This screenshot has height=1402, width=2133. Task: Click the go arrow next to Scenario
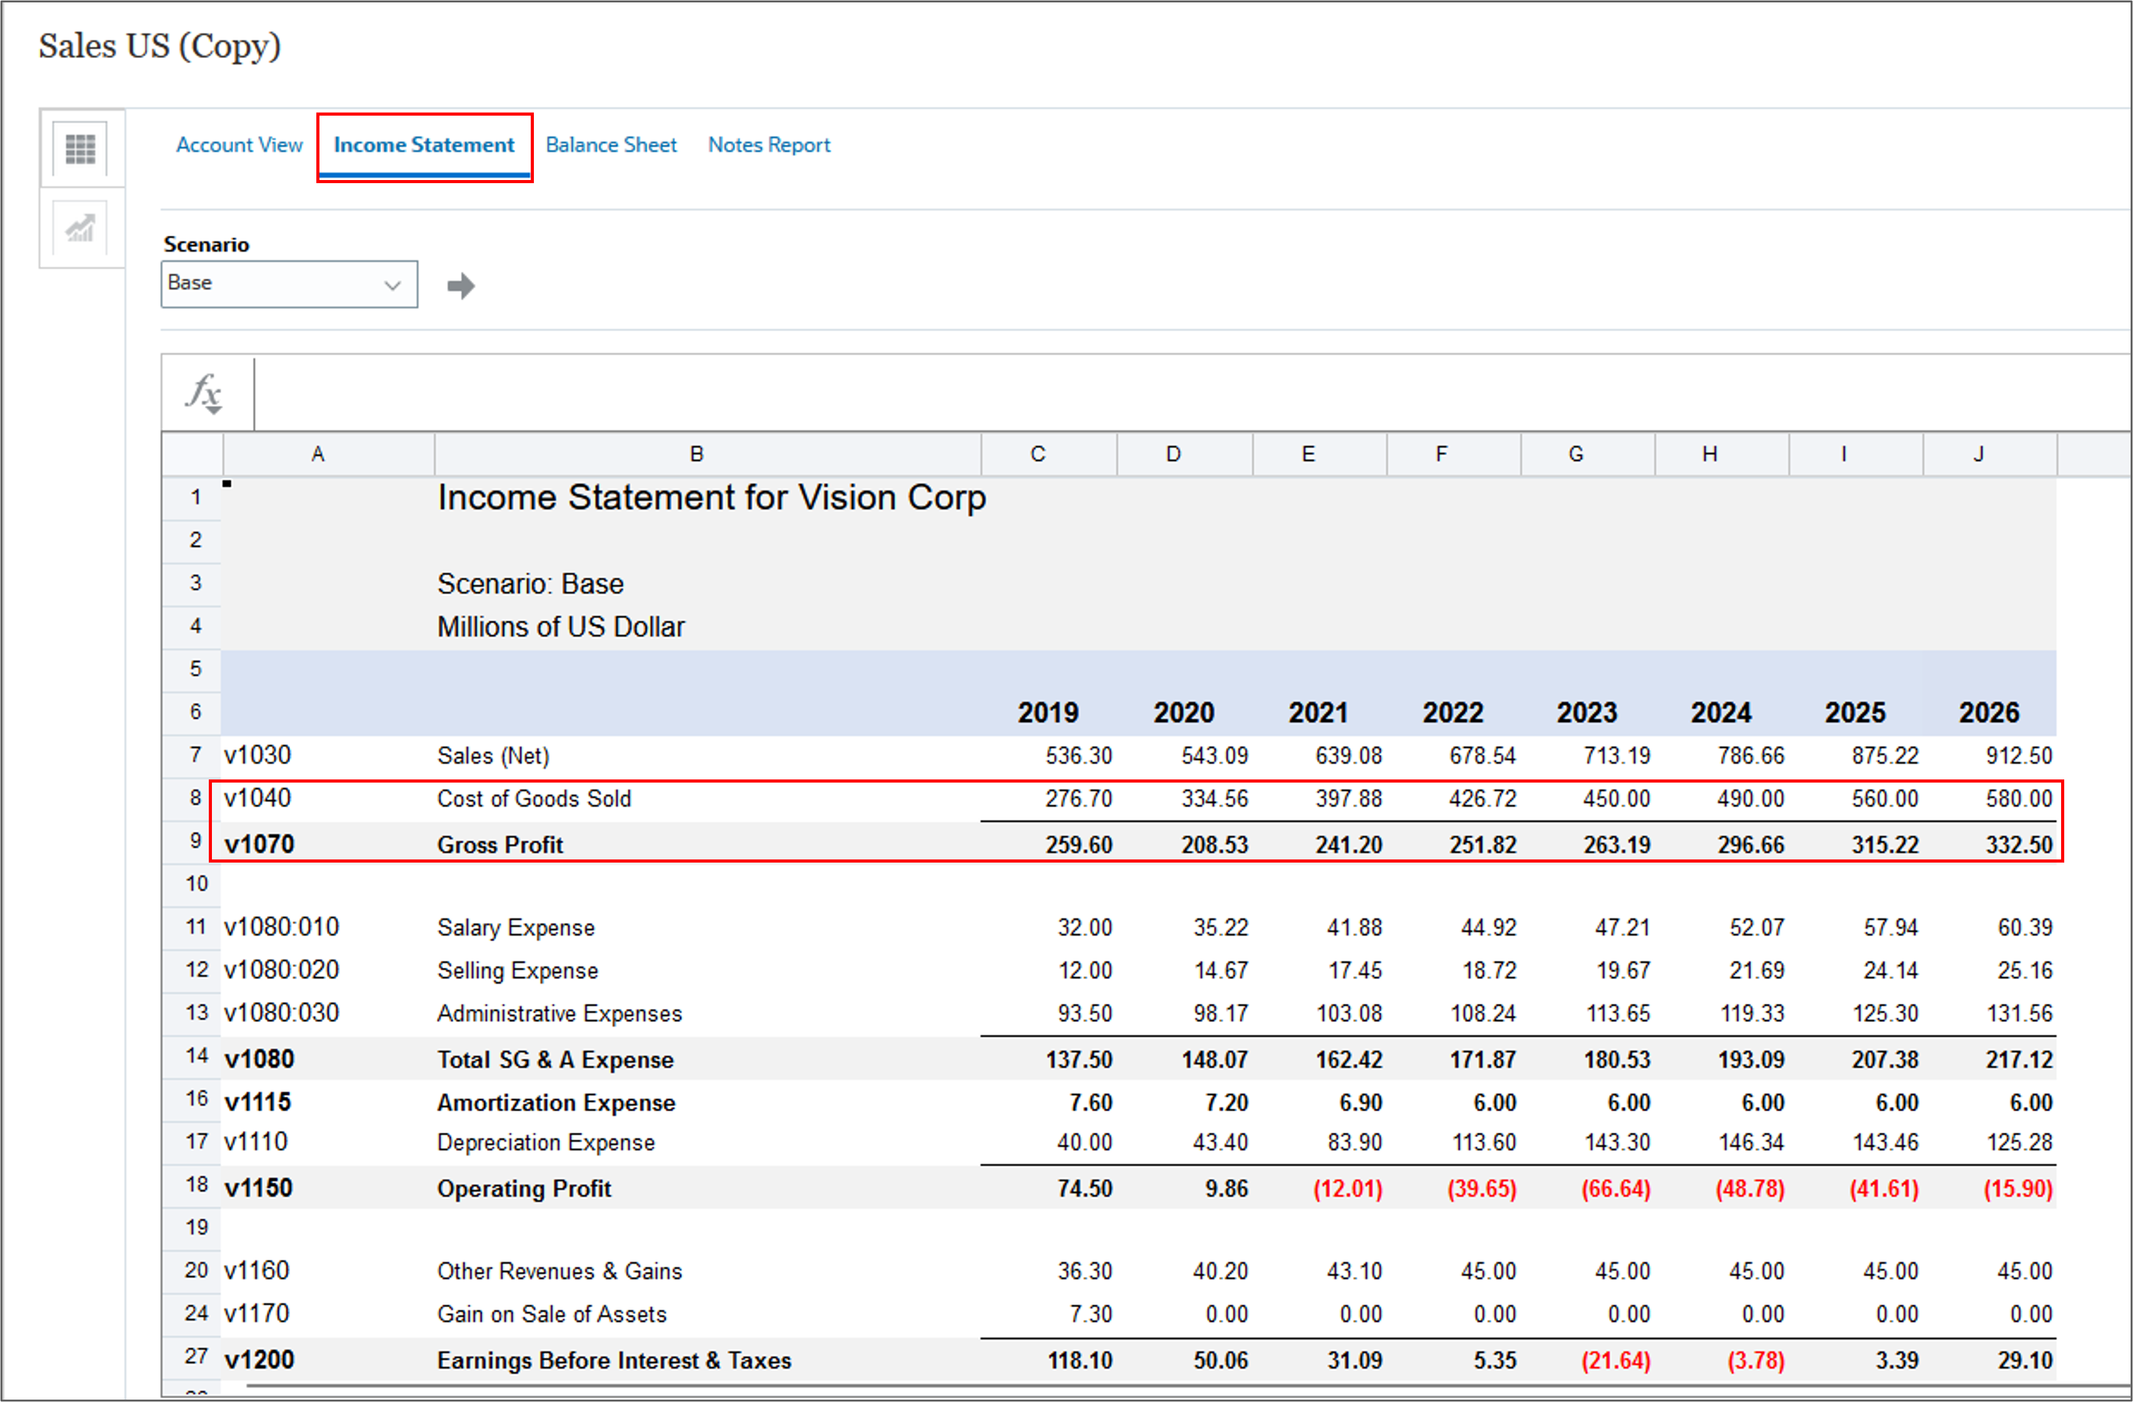(x=461, y=286)
